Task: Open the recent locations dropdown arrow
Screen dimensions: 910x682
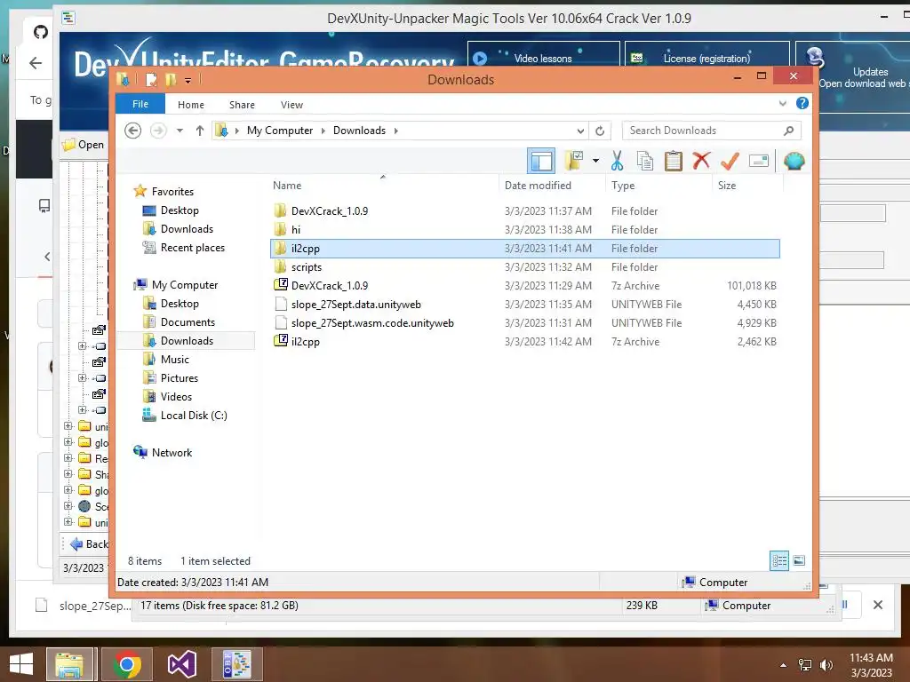Action: [180, 131]
